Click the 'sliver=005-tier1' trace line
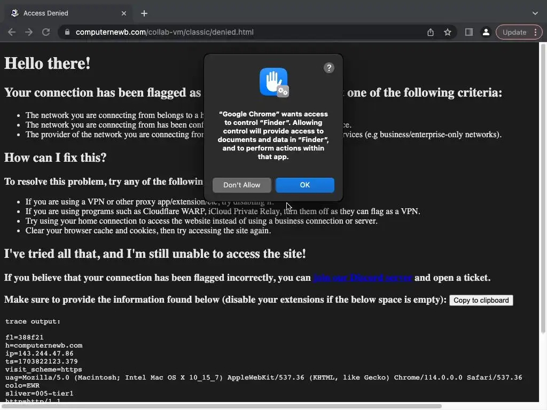 coord(39,393)
